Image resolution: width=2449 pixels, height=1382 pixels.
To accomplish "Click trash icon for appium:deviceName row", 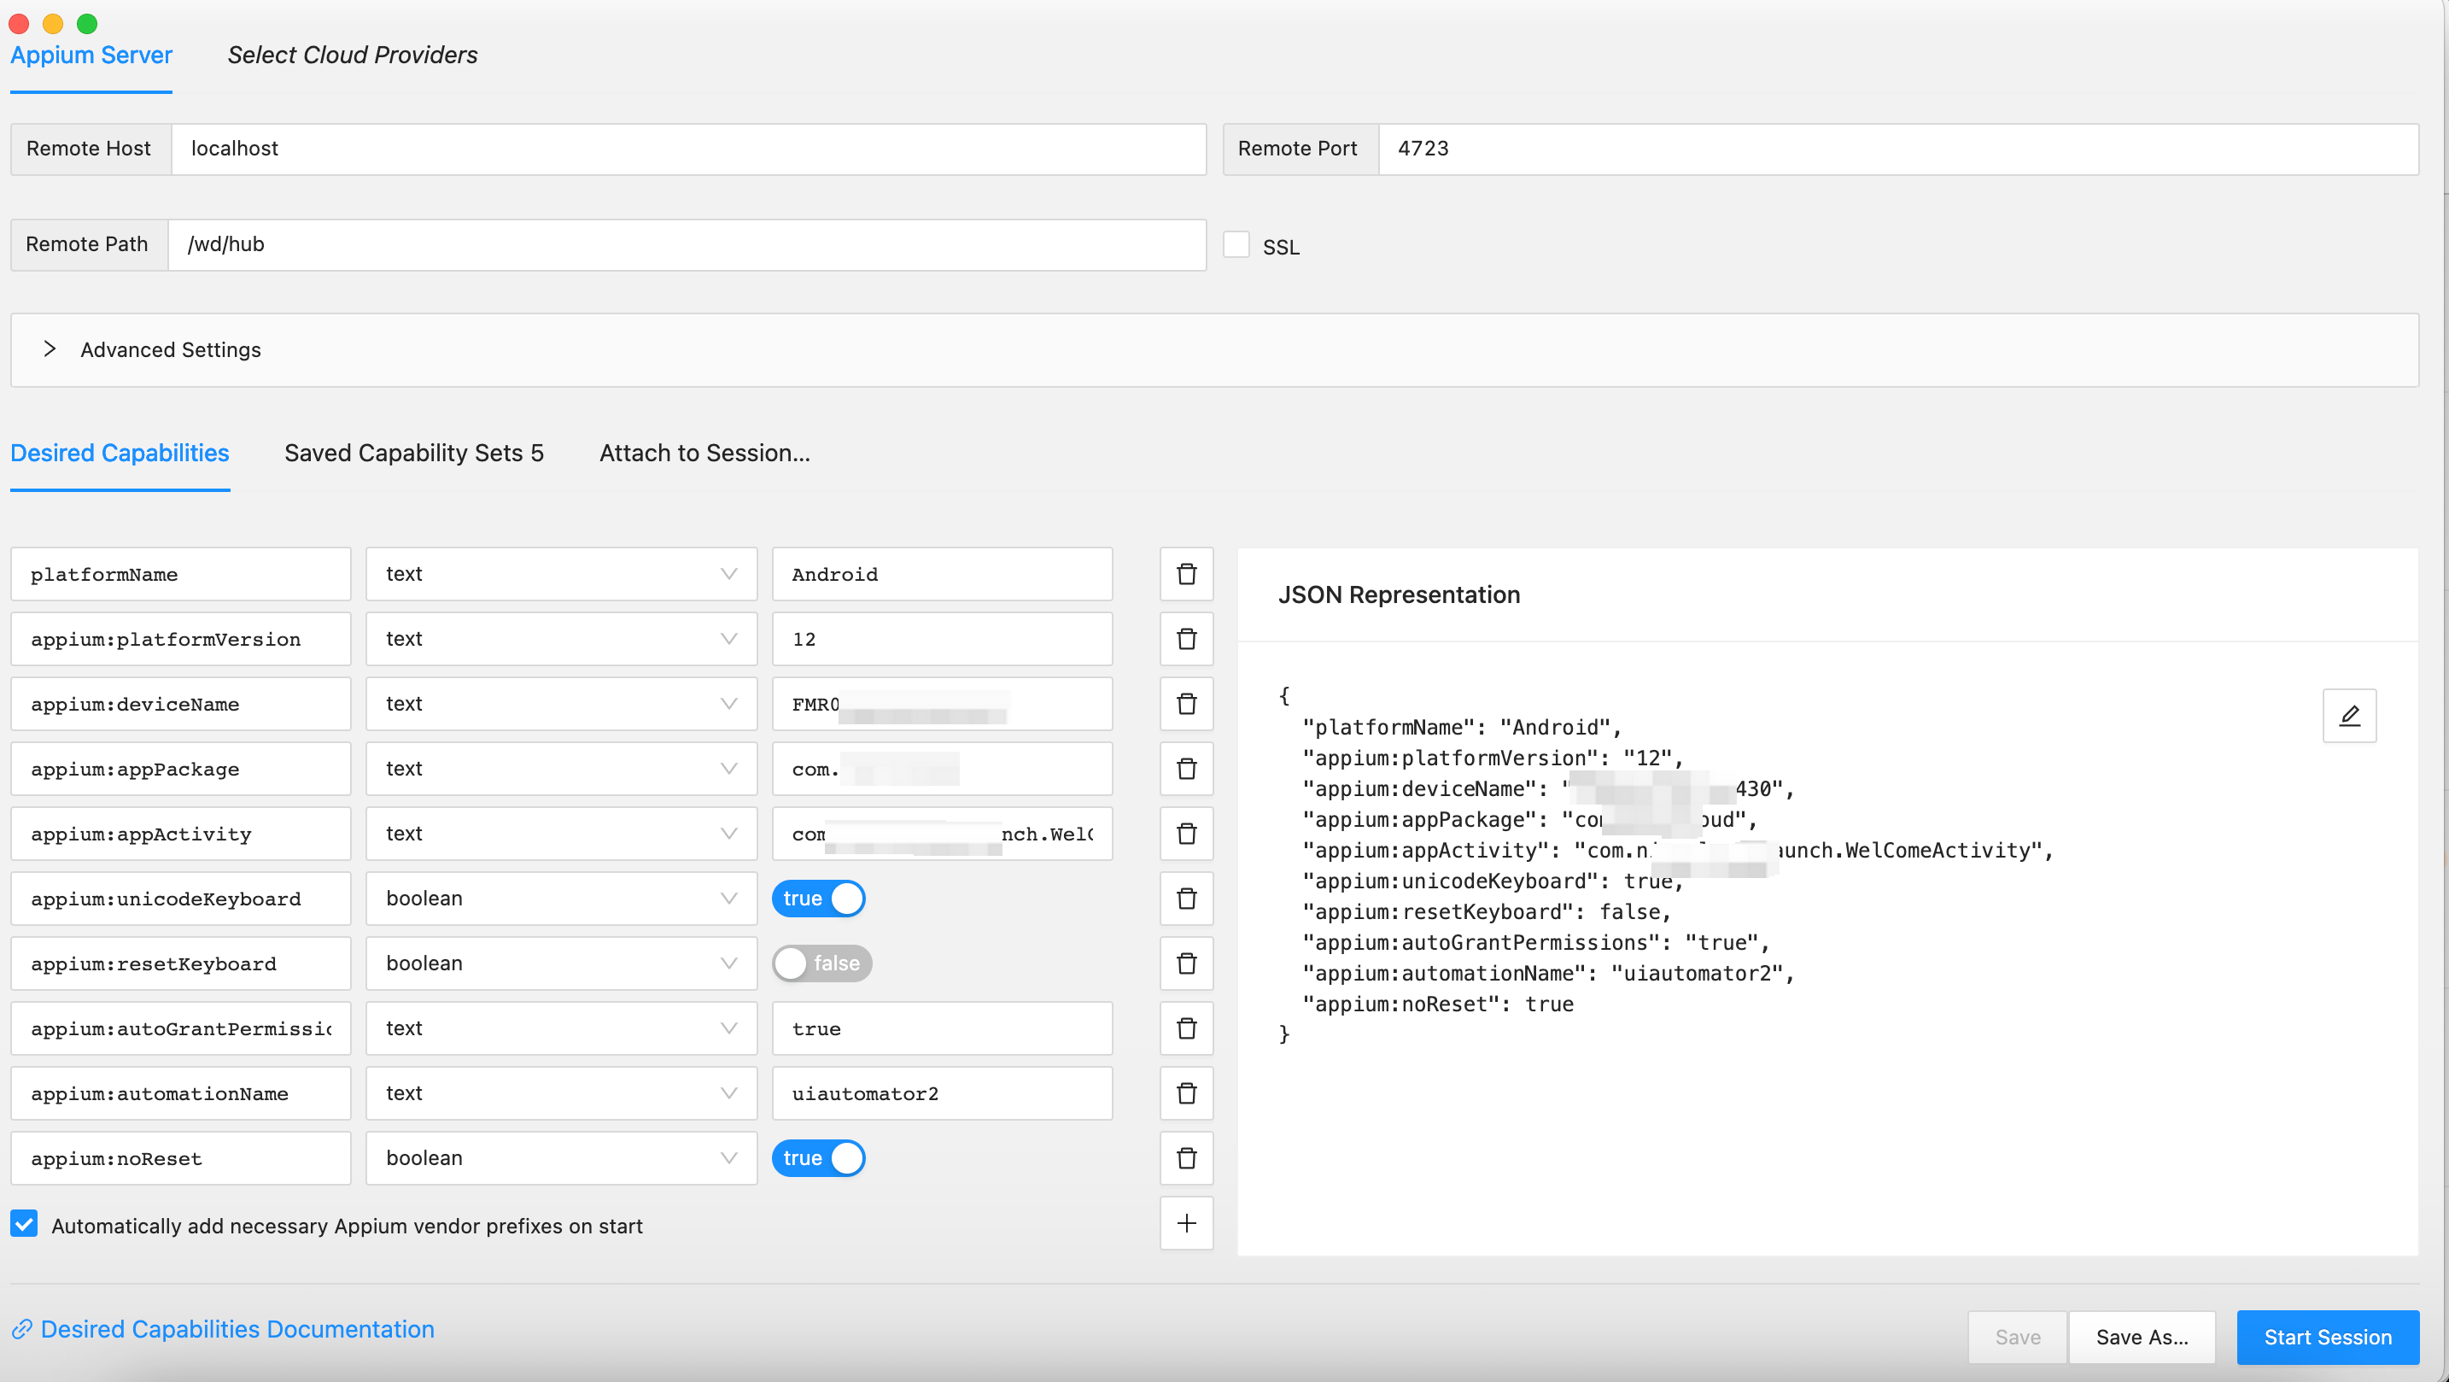I will point(1185,704).
